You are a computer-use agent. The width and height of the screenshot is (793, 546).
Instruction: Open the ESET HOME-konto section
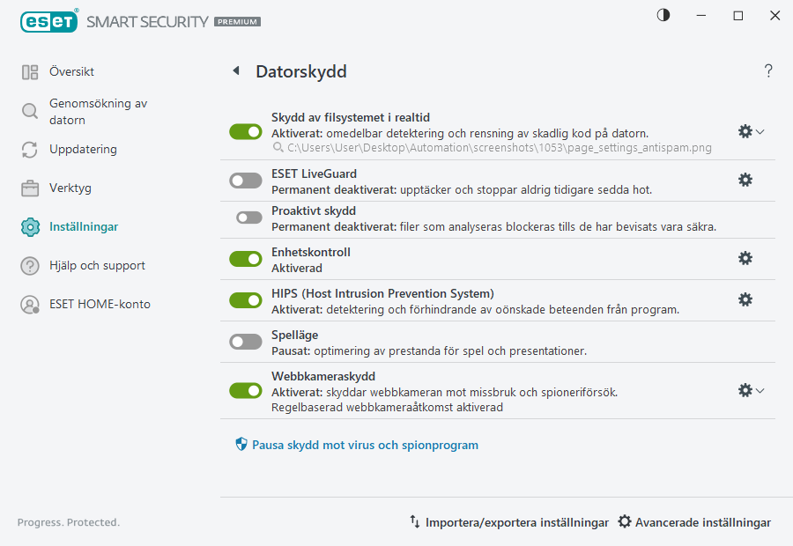(29, 306)
